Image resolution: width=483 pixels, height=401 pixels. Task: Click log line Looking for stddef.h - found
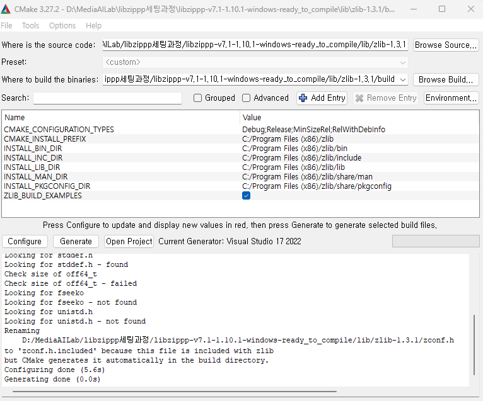click(66, 264)
